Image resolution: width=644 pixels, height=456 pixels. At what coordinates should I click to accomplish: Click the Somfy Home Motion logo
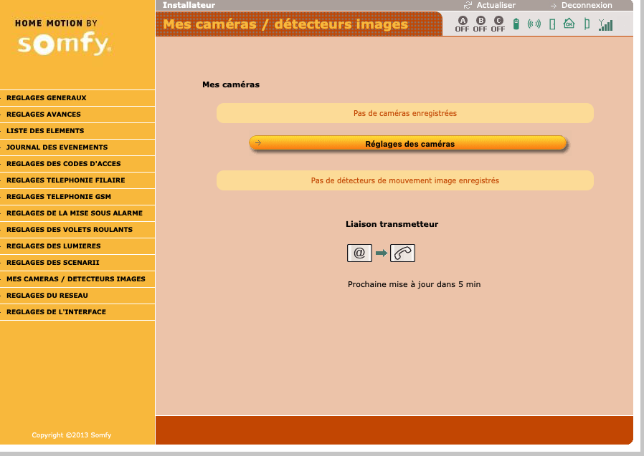pyautogui.click(x=65, y=38)
